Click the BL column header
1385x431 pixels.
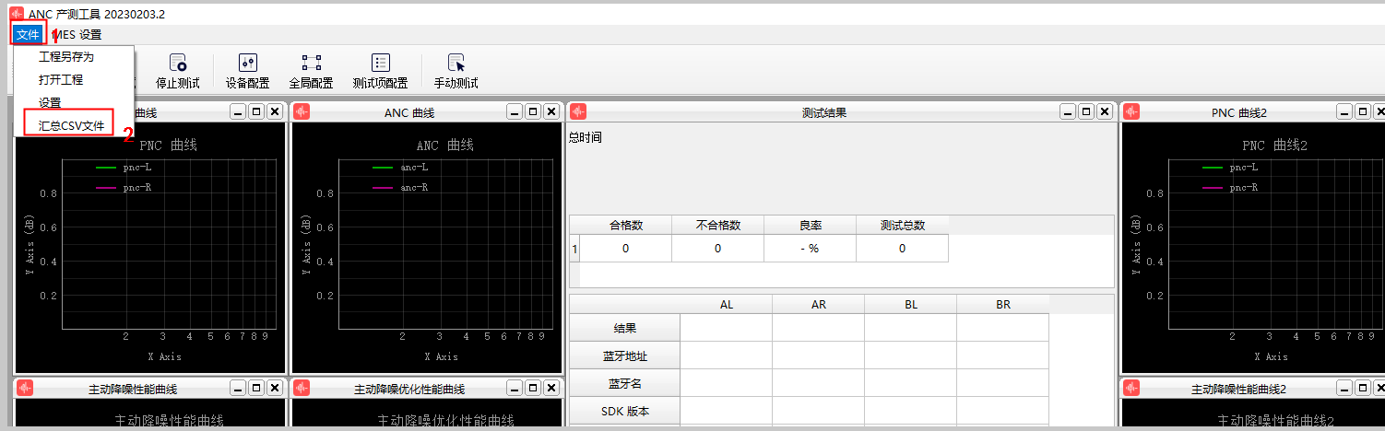click(911, 305)
